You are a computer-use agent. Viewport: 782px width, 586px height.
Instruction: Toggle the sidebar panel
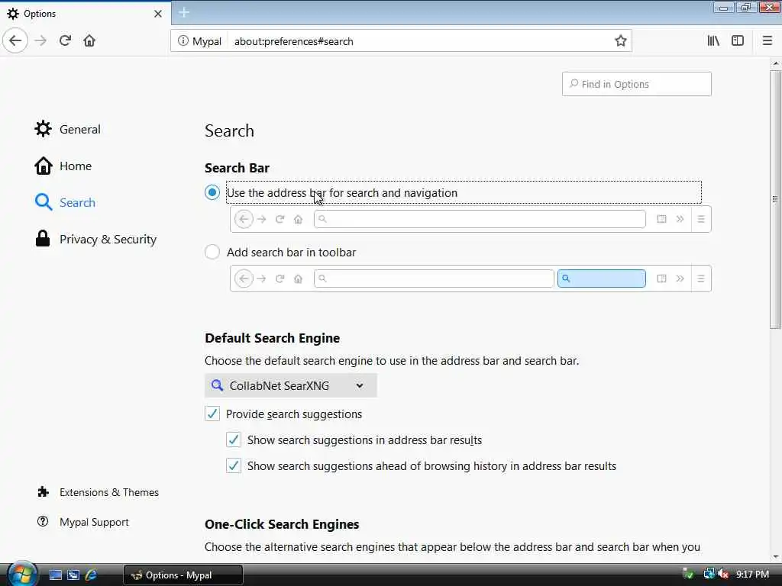coord(738,41)
